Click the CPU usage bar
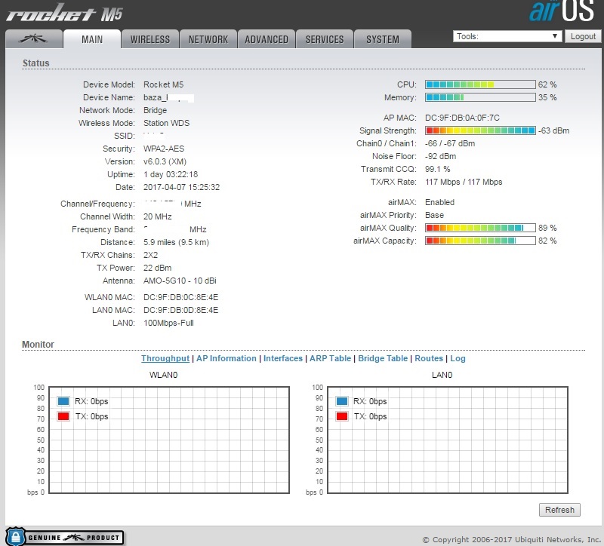The width and height of the screenshot is (604, 546). (x=480, y=84)
